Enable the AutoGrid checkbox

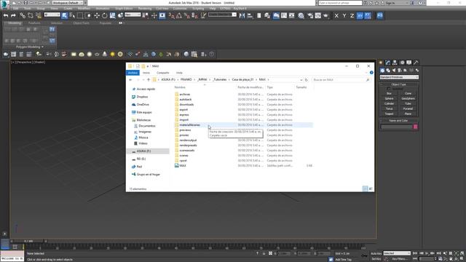click(389, 89)
